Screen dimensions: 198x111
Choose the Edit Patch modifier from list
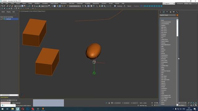pyautogui.click(x=164, y=27)
